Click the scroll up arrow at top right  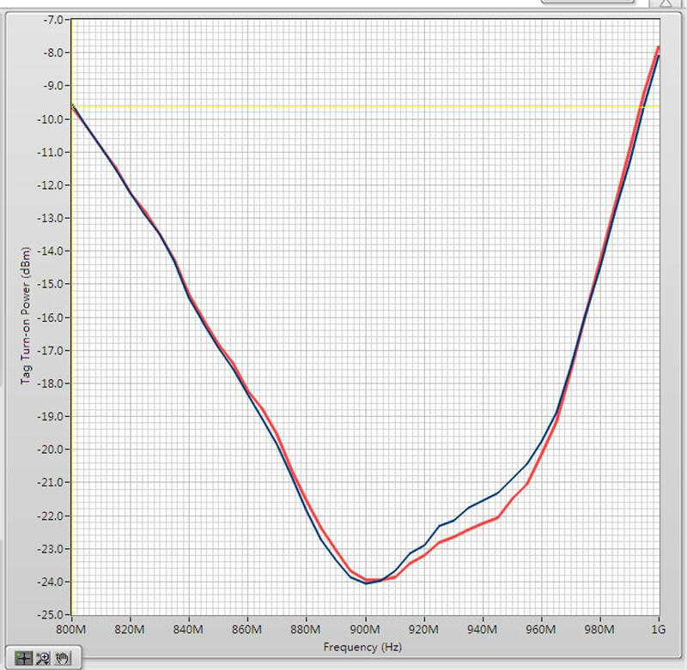665,4
